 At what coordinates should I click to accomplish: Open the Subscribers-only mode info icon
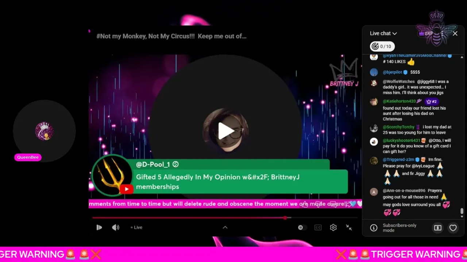pyautogui.click(x=374, y=228)
